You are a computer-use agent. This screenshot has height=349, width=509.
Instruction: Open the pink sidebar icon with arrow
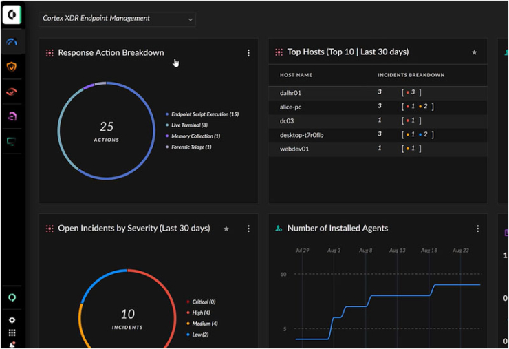pos(12,116)
